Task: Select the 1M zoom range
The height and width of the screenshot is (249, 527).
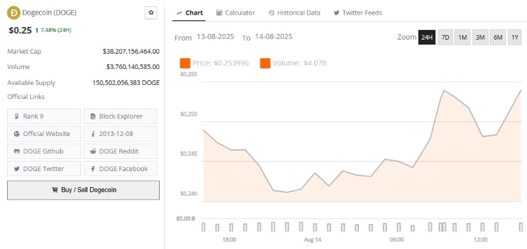Action: click(462, 37)
